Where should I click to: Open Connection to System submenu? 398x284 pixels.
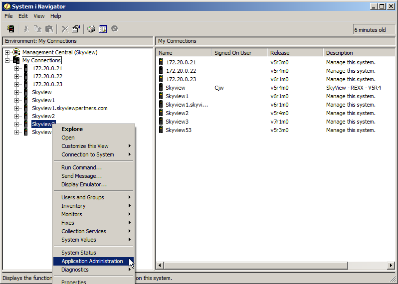point(93,154)
